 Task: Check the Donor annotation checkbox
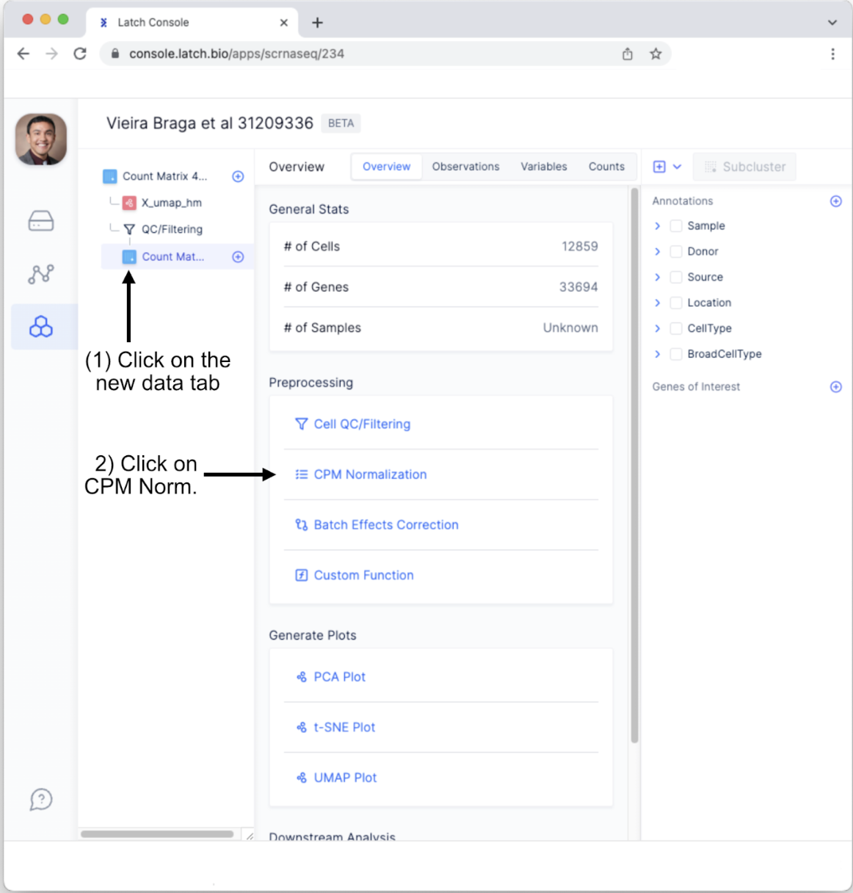(676, 252)
